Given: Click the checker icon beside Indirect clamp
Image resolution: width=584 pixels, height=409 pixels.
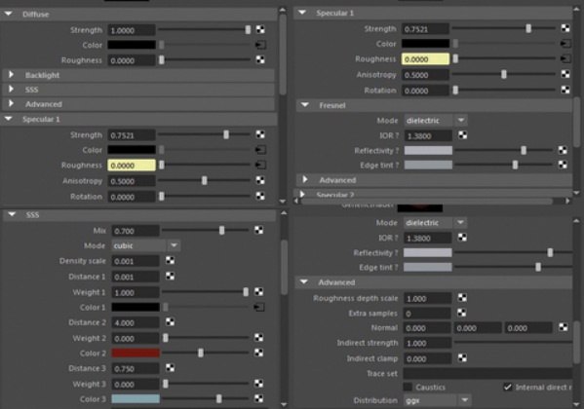Looking at the screenshot, I should (462, 358).
